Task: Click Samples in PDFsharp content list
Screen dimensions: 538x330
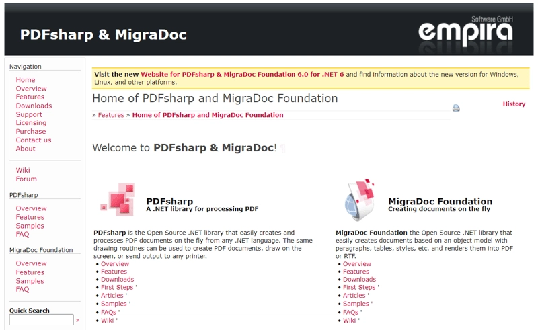Action: (114, 304)
